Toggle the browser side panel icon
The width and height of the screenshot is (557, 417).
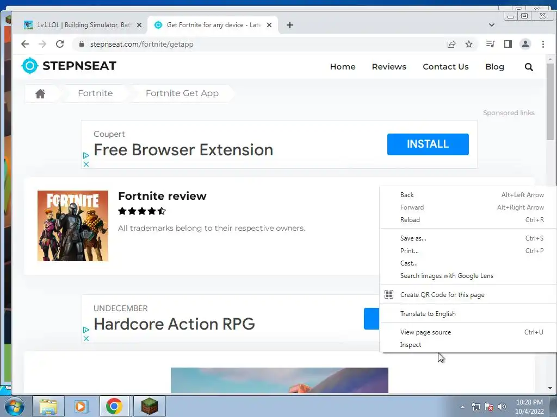[508, 44]
